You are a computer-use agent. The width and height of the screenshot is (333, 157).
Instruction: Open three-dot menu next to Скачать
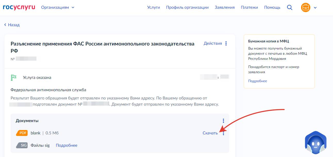click(223, 133)
